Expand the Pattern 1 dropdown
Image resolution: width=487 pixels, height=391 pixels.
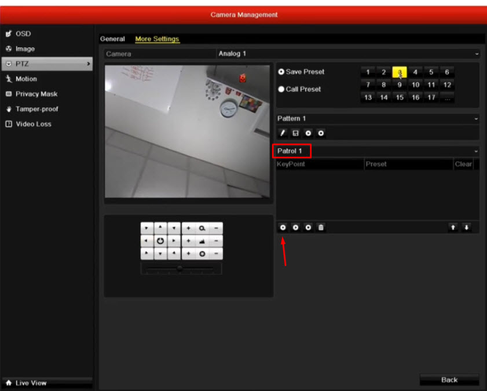coord(377,118)
